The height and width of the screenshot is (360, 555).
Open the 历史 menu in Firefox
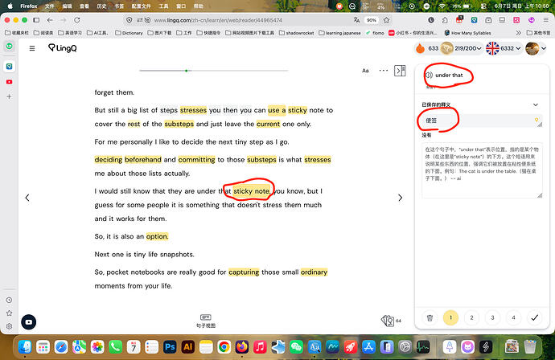pos(101,6)
